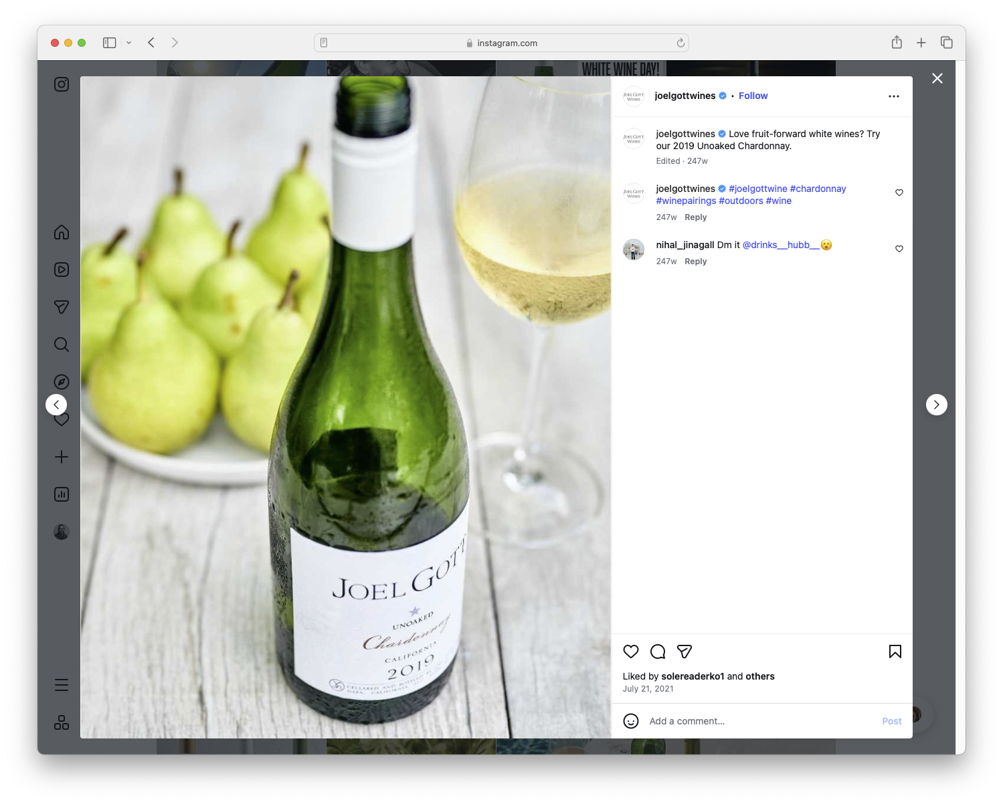The image size is (1003, 804).
Task: Open the Instagram logo home link
Action: coord(62,84)
